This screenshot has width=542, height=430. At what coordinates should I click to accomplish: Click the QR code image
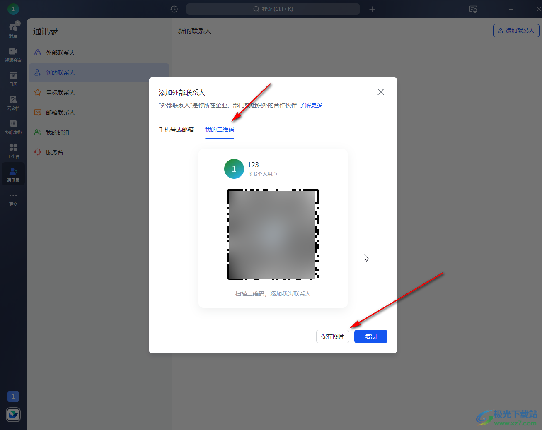click(273, 234)
